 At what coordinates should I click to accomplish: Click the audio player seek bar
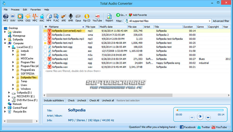200,110
